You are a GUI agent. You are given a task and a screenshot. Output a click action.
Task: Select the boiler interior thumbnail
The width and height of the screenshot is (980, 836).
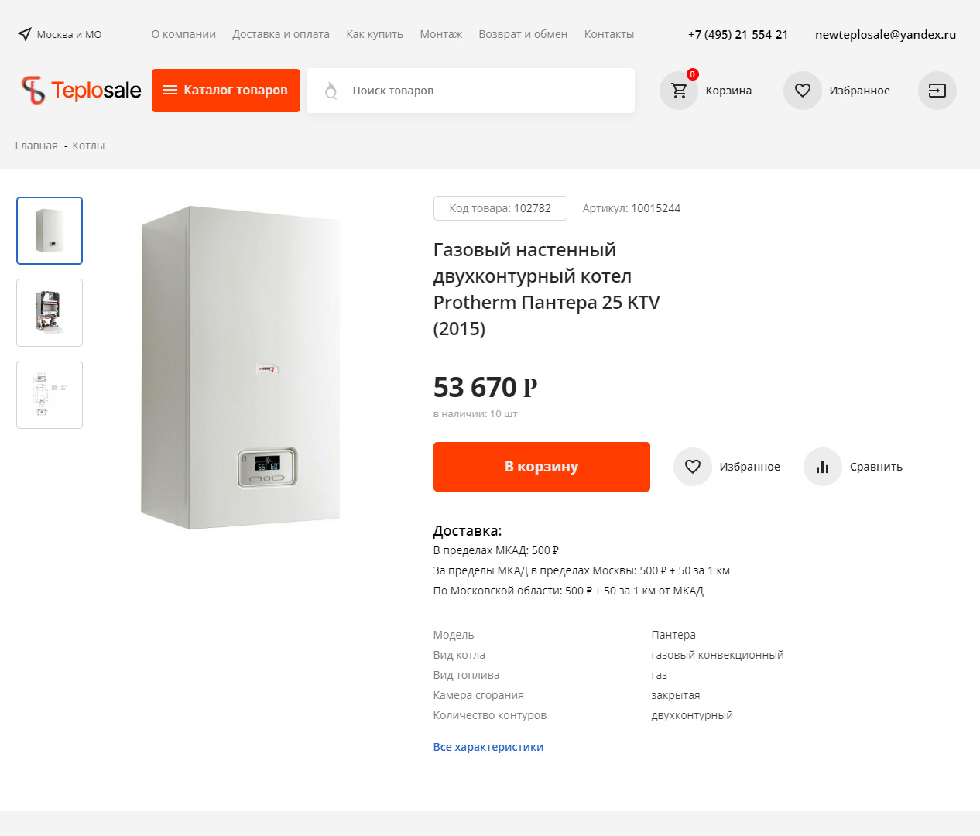tap(50, 313)
